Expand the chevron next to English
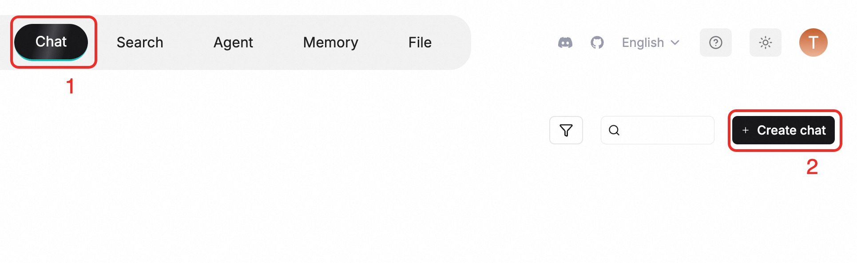The height and width of the screenshot is (263, 857). point(675,43)
